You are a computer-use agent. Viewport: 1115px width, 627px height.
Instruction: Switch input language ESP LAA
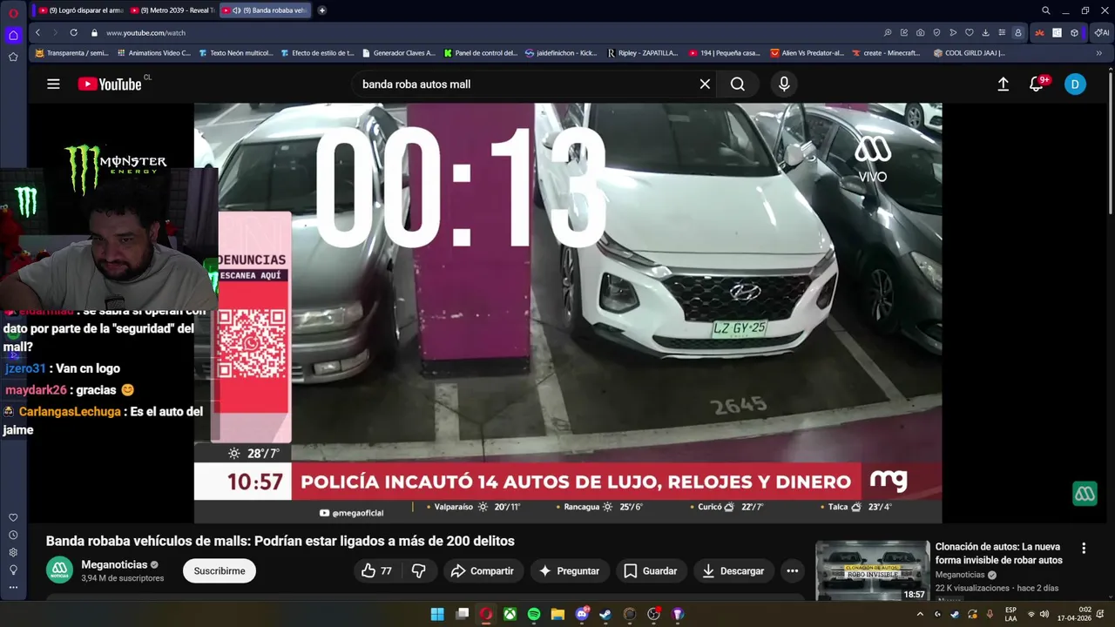pos(1010,614)
